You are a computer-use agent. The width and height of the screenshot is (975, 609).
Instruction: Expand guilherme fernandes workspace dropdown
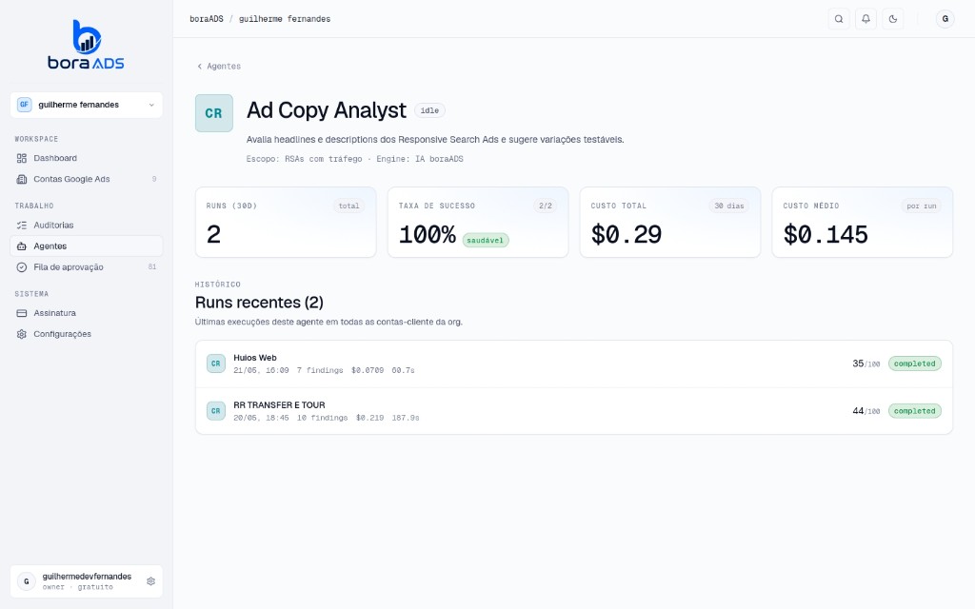87,105
